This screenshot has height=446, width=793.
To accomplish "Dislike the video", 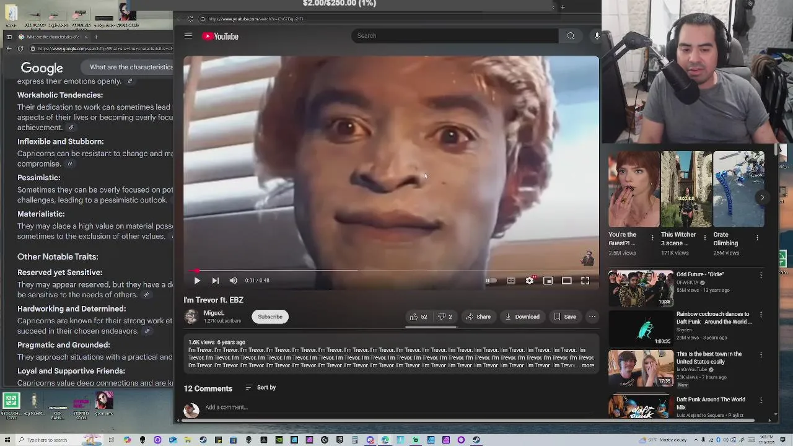I will point(445,317).
